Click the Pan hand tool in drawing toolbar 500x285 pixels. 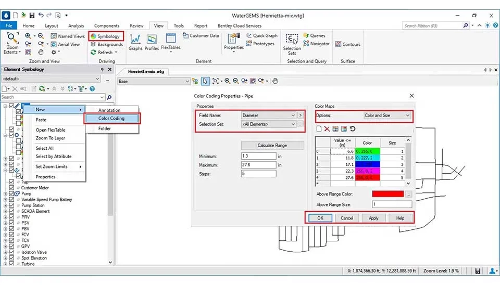275,81
